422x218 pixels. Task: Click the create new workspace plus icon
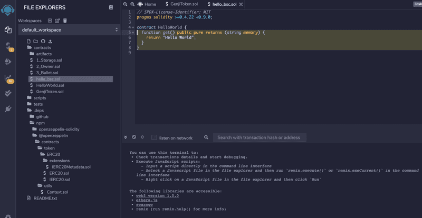50,21
